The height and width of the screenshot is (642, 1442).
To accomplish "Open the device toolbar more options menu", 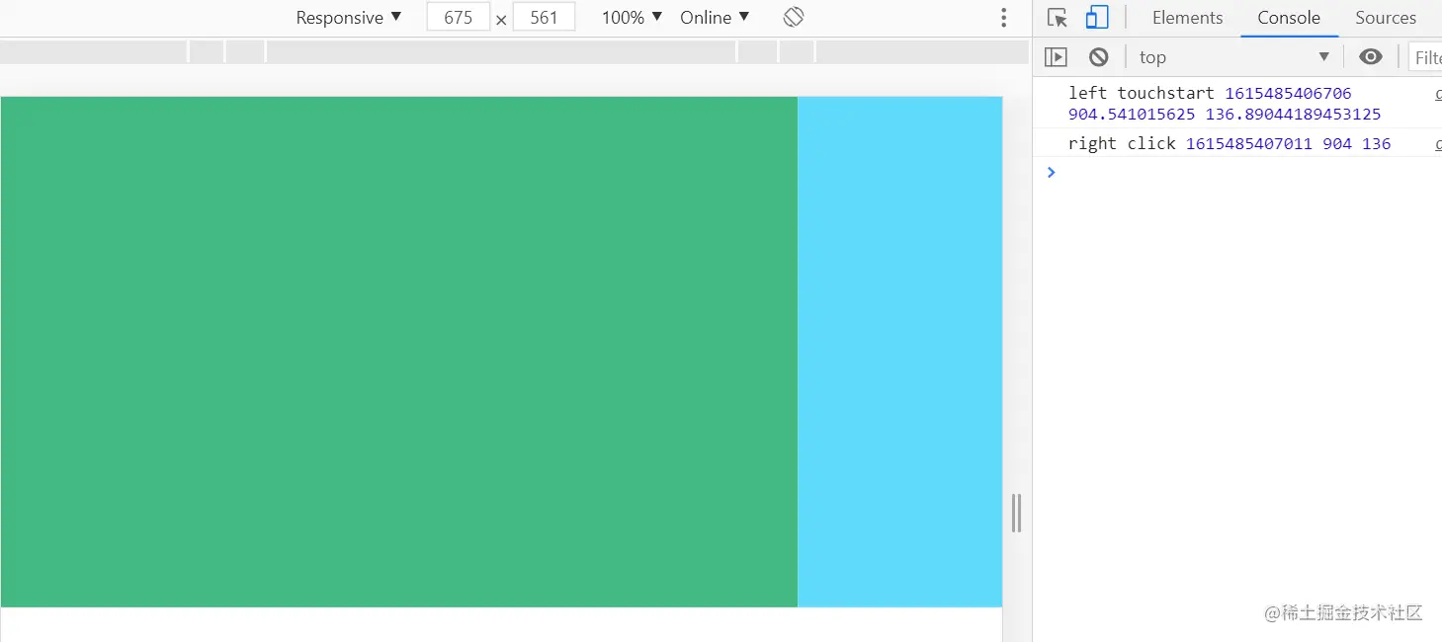I will pos(1004,18).
